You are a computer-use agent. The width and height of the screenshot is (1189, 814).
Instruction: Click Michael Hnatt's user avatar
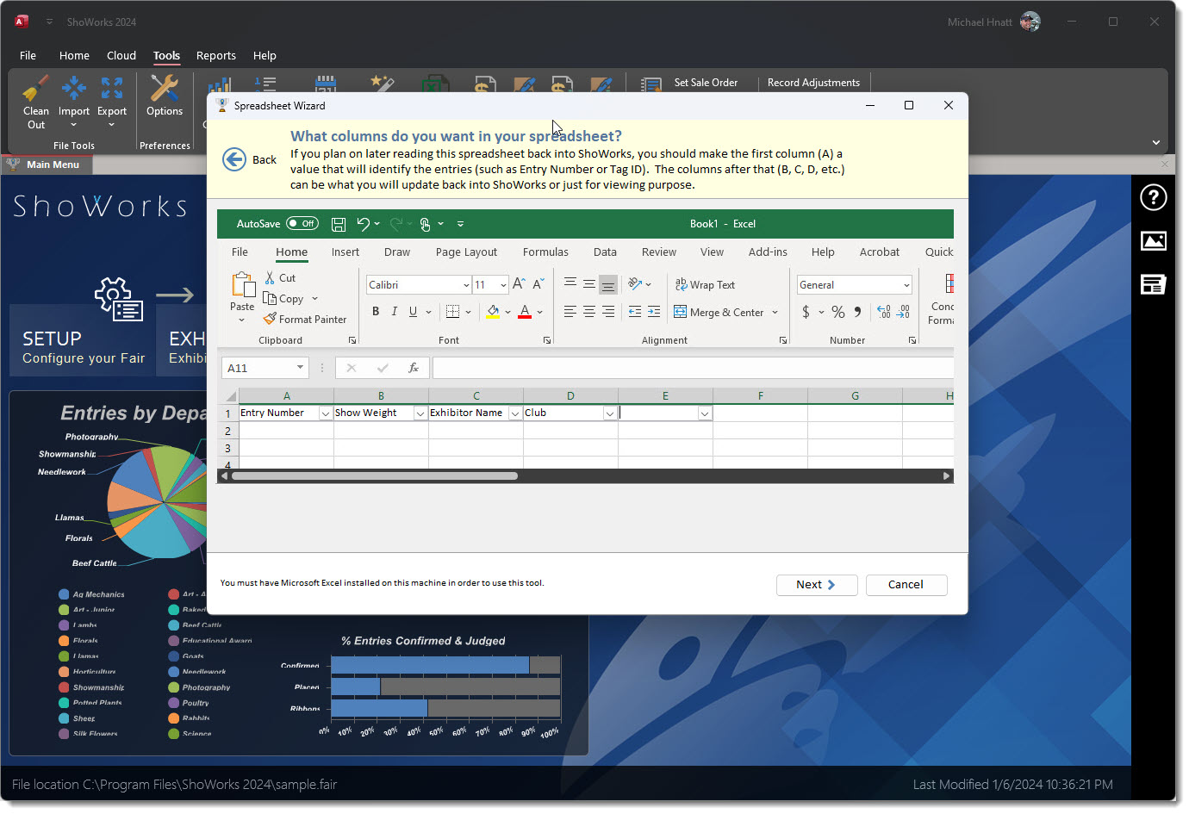coord(1030,22)
